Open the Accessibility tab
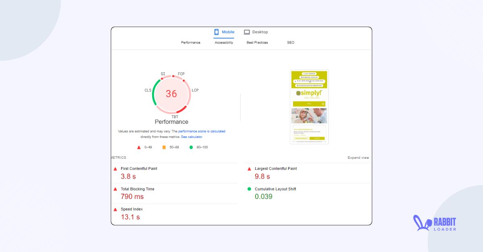 click(223, 42)
